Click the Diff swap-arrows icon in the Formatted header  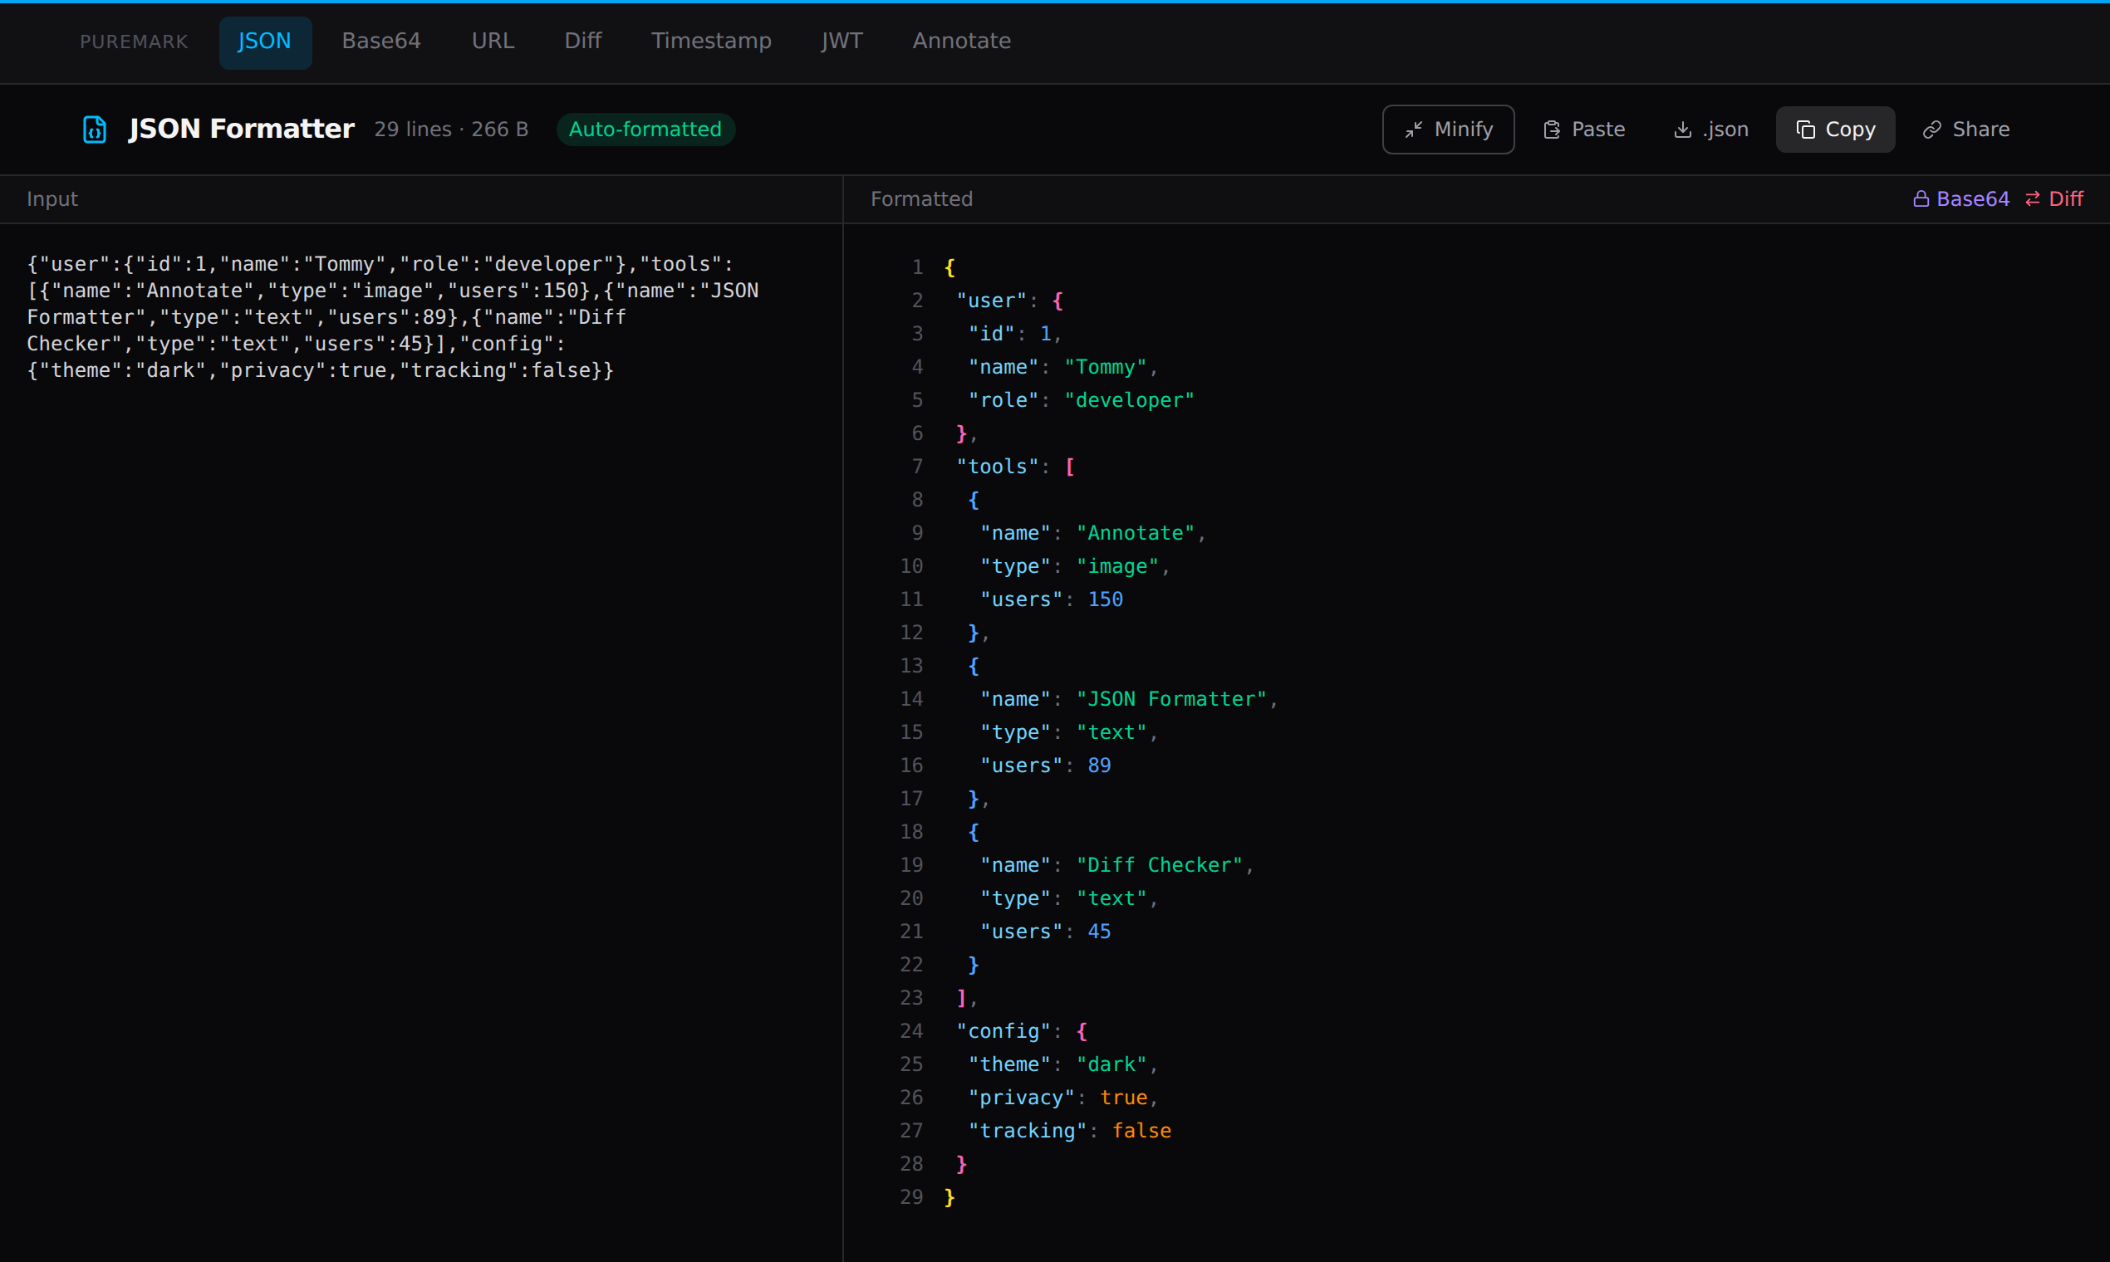point(2033,199)
